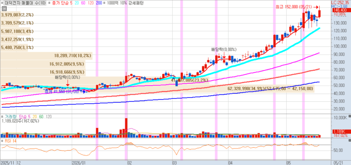This screenshot has width=351, height=165.
Task: Click the 10,08% change value on price axis
Action: coord(340,14)
